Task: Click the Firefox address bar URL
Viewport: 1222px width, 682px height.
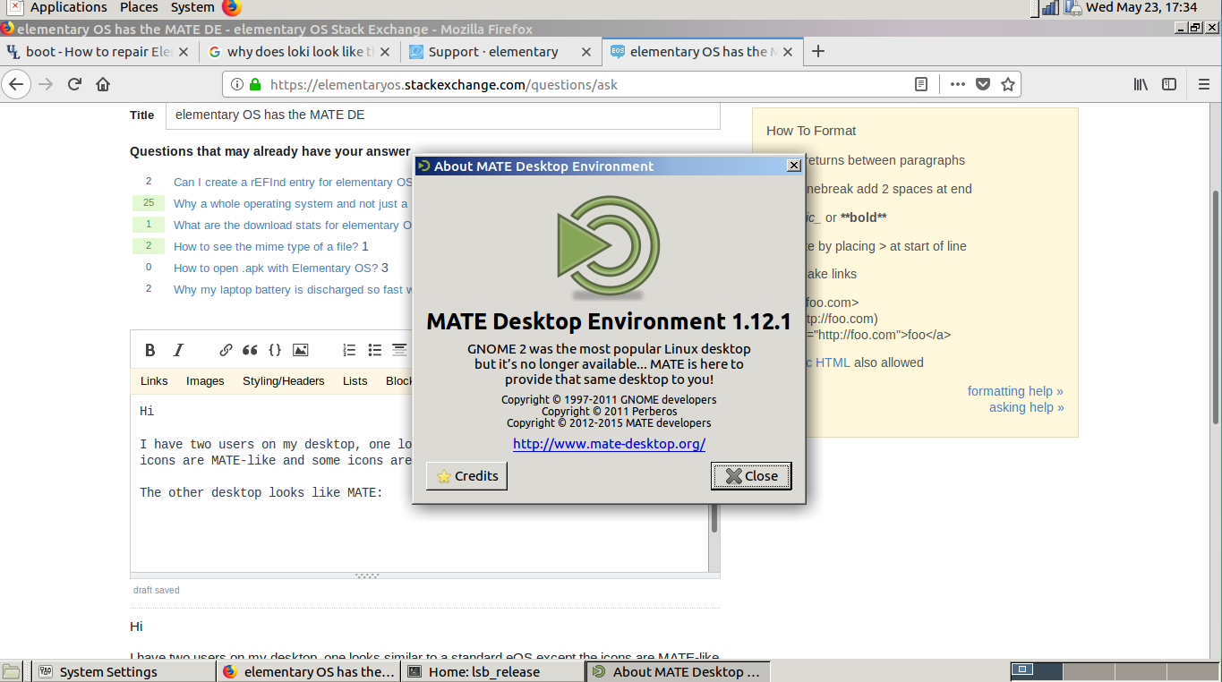Action: (443, 85)
